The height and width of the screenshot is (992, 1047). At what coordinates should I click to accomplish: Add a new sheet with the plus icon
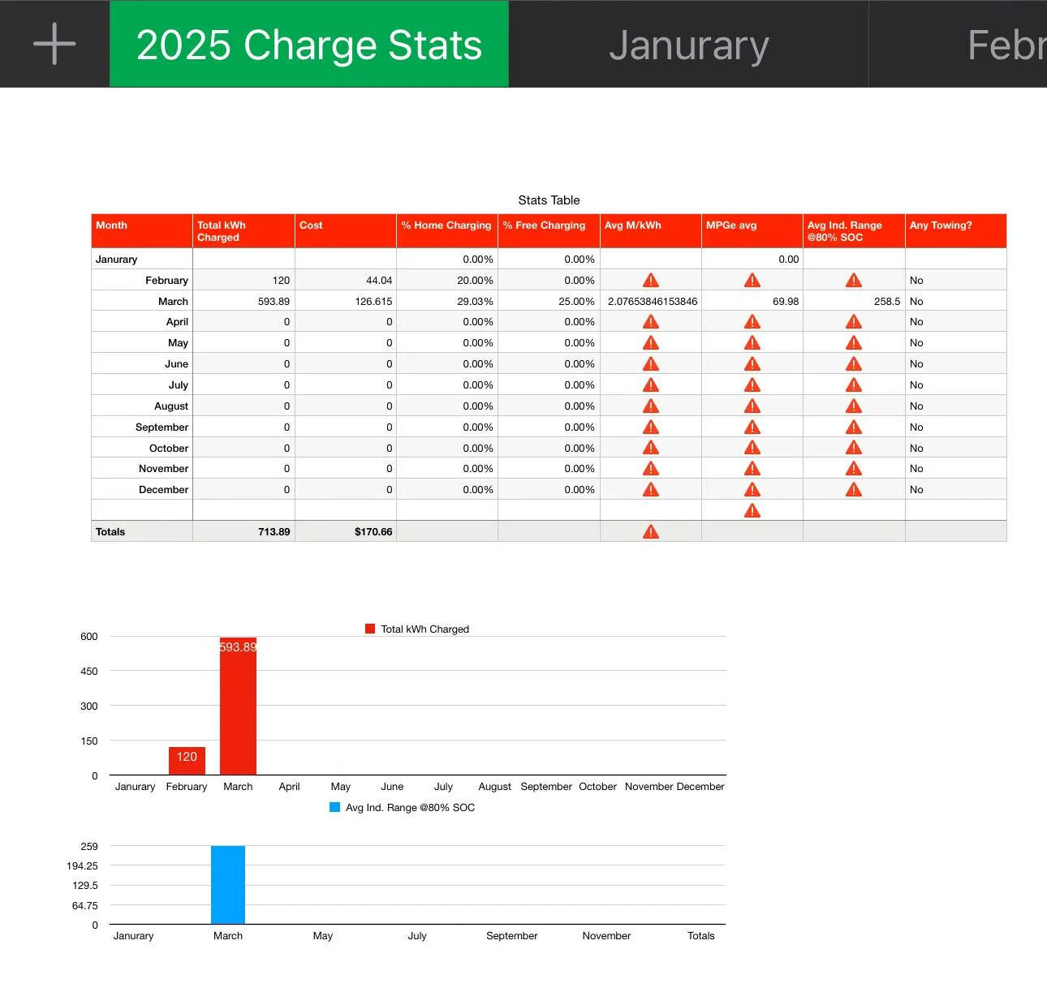point(54,44)
